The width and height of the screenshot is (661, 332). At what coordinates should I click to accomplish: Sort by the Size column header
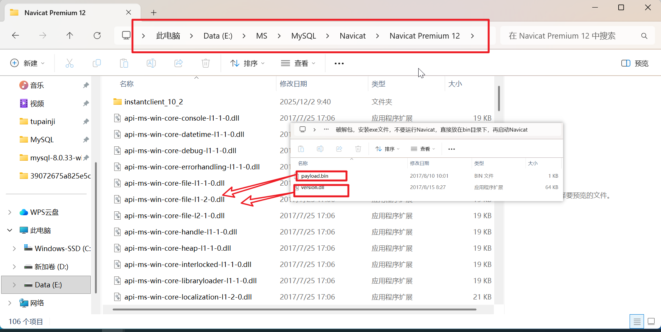tap(455, 84)
